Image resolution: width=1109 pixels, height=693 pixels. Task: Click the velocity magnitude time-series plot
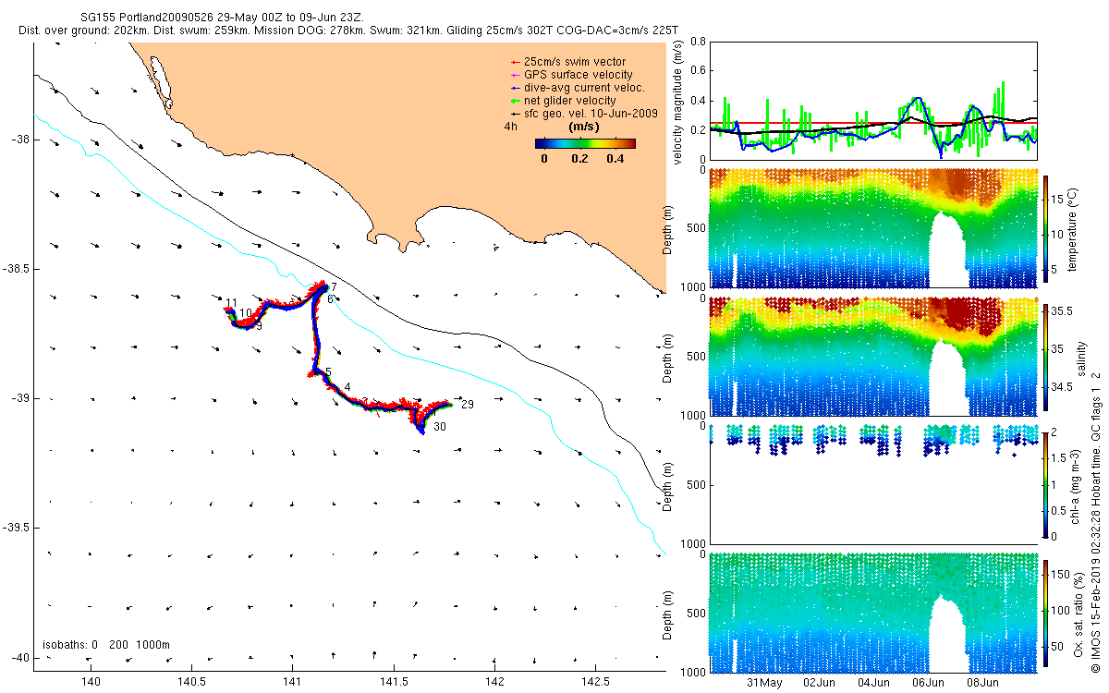click(872, 100)
